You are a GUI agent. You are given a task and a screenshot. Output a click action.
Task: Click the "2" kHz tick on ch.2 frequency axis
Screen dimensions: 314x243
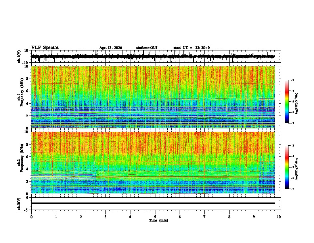tap(27, 181)
